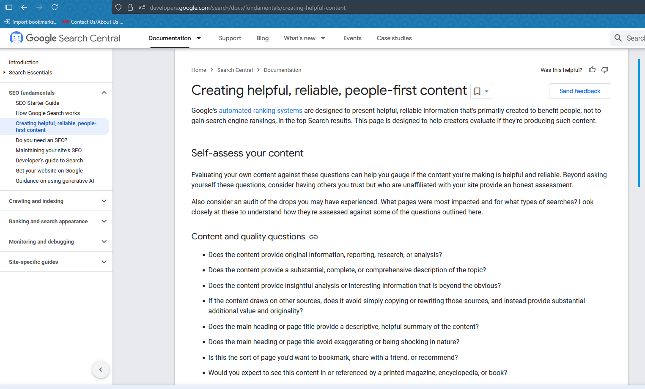645x389 pixels.
Task: Open Developer's guide to Search link
Action: pos(49,160)
